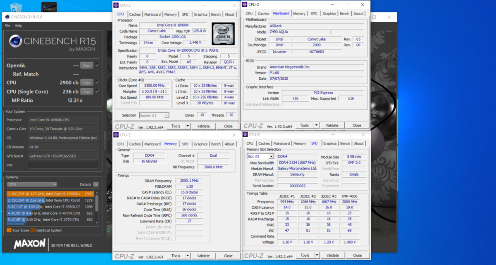Click Close button in the Memory window
The image size is (496, 265).
(228, 256)
